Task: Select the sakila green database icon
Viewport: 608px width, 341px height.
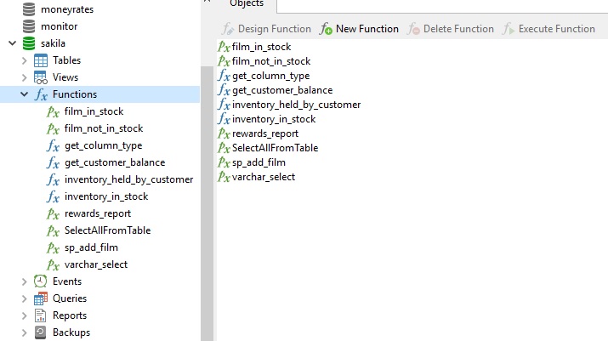Action: pos(29,43)
